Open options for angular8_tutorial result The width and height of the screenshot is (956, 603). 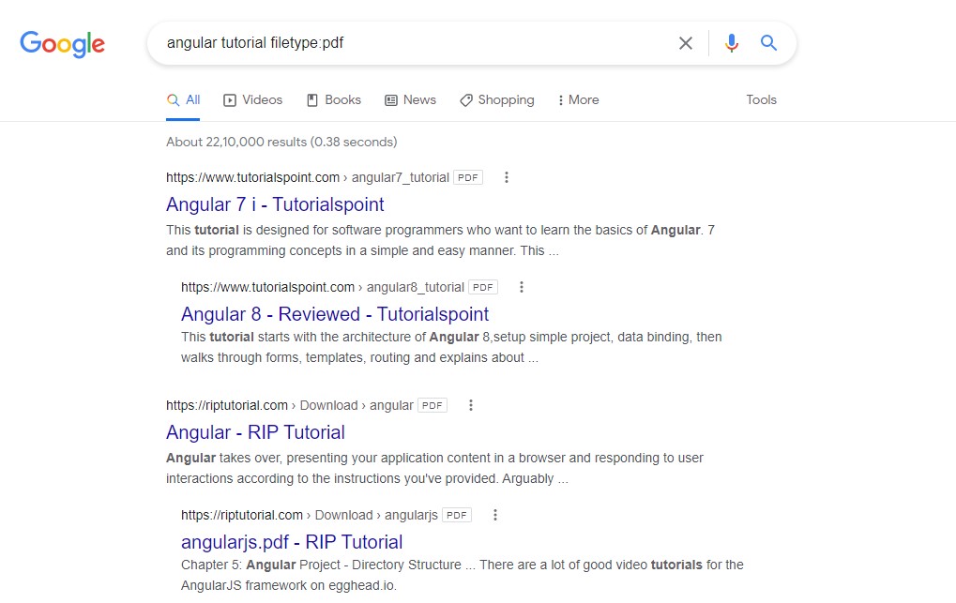click(x=522, y=287)
